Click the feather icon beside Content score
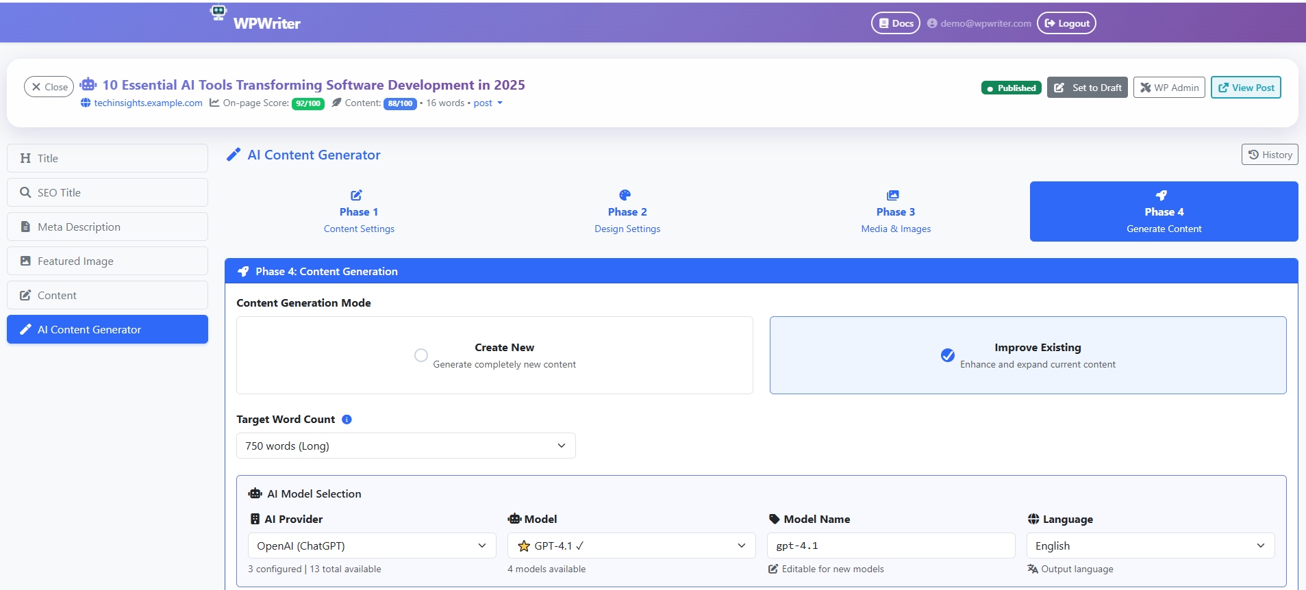 336,103
